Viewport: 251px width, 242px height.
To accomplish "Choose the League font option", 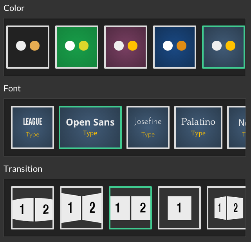I will (x=33, y=127).
